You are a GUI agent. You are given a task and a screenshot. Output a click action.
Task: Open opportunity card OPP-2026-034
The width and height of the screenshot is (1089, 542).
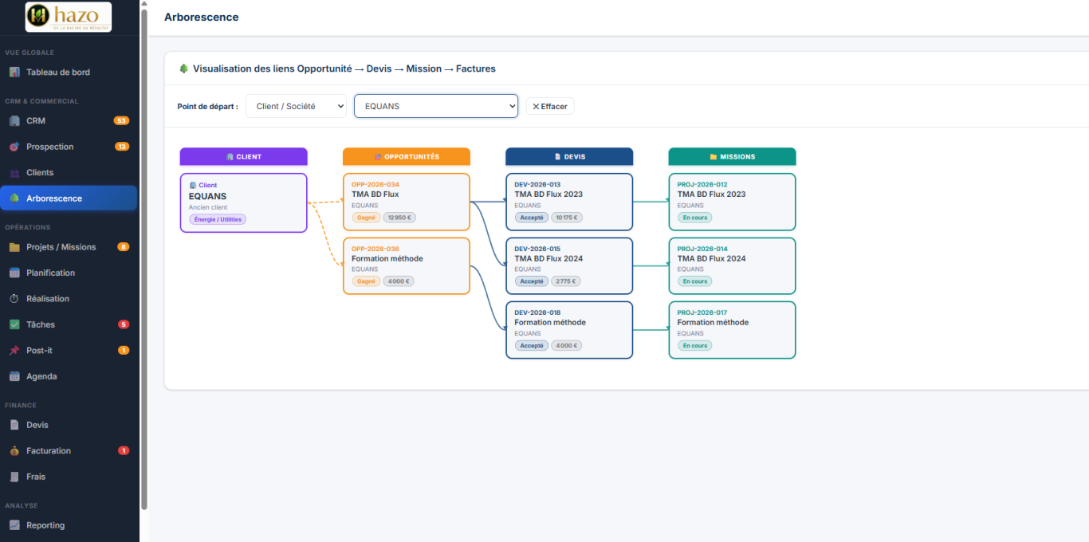(407, 202)
